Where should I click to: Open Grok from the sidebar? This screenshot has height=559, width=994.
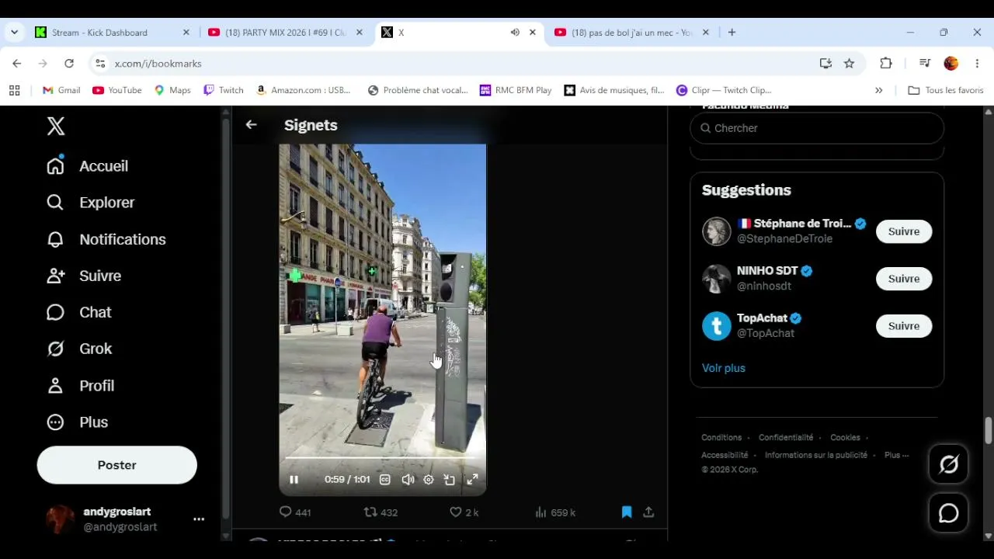pos(78,349)
